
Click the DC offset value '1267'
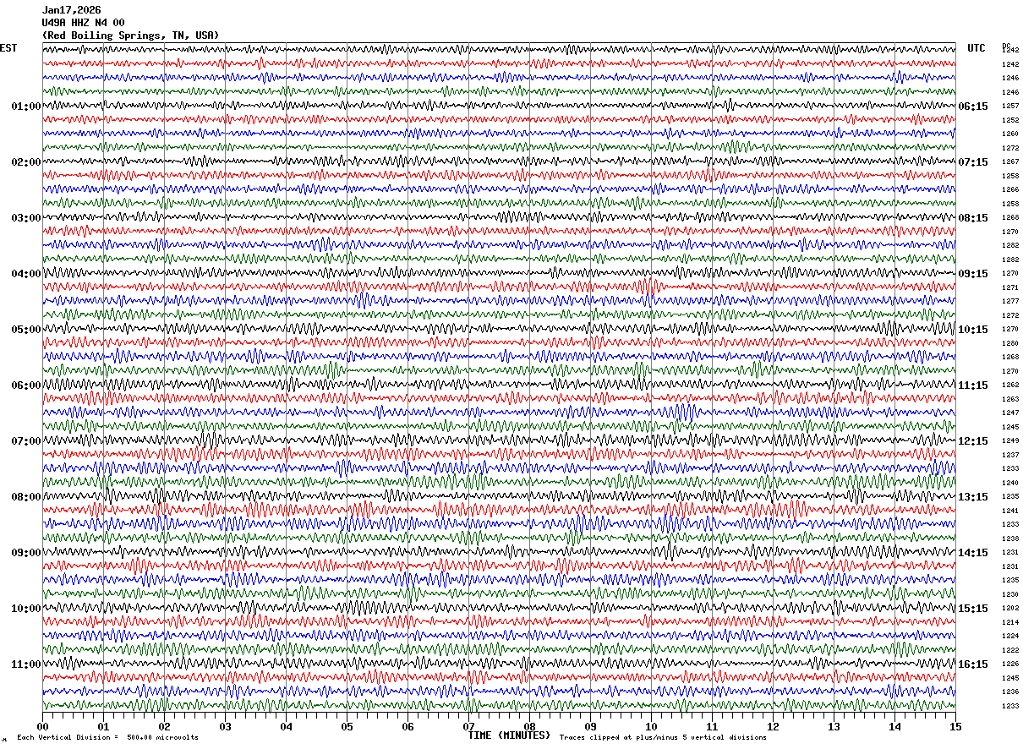pyautogui.click(x=1010, y=162)
